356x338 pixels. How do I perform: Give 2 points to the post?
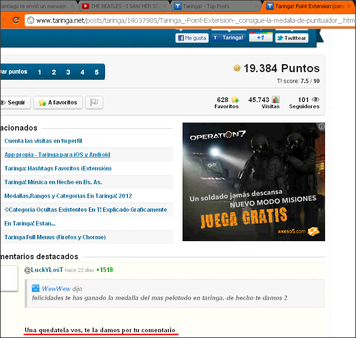[54, 72]
